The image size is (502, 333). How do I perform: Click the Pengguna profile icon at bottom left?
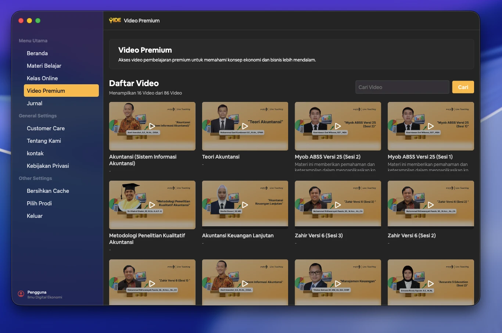click(21, 293)
